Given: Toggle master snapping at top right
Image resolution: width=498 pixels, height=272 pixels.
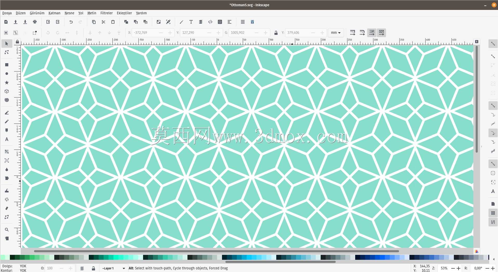Looking at the screenshot, I should (x=493, y=44).
